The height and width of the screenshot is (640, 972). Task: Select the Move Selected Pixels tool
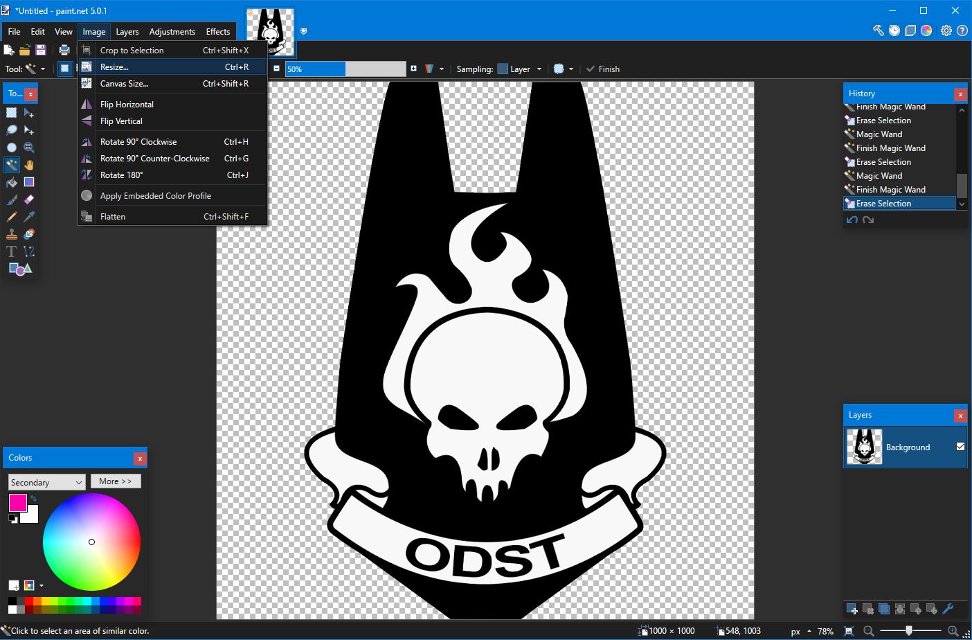coord(29,113)
